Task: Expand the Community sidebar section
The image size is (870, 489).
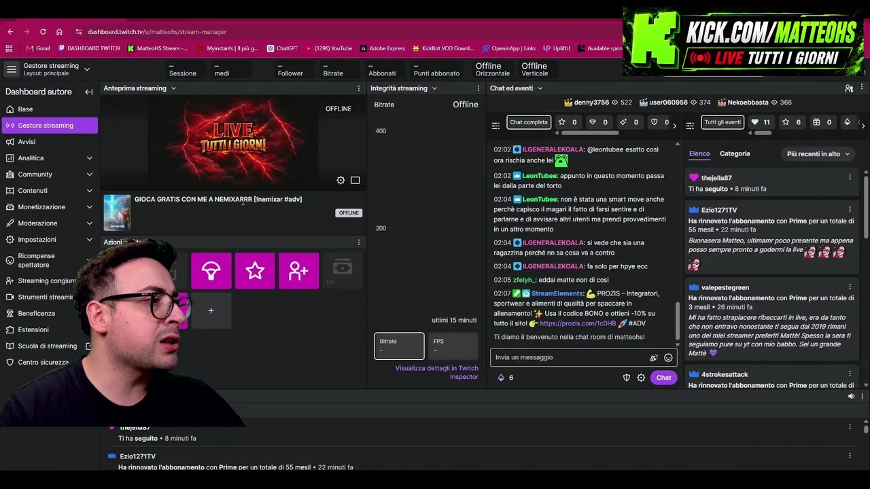Action: [x=89, y=175]
